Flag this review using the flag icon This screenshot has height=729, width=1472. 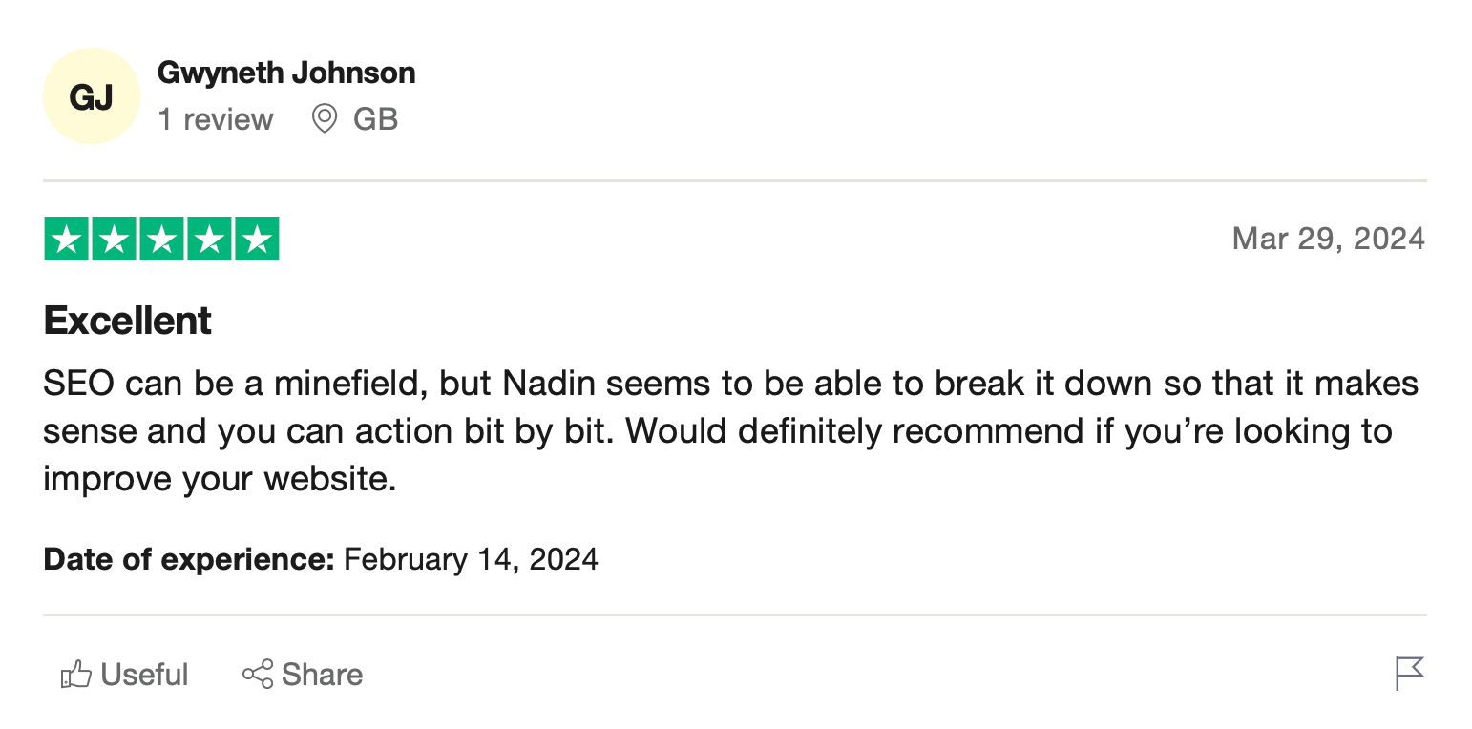coord(1409,673)
